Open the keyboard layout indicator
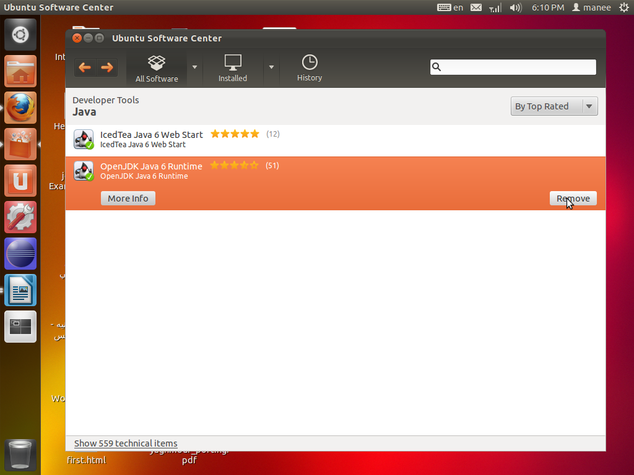The image size is (634, 475). (450, 7)
